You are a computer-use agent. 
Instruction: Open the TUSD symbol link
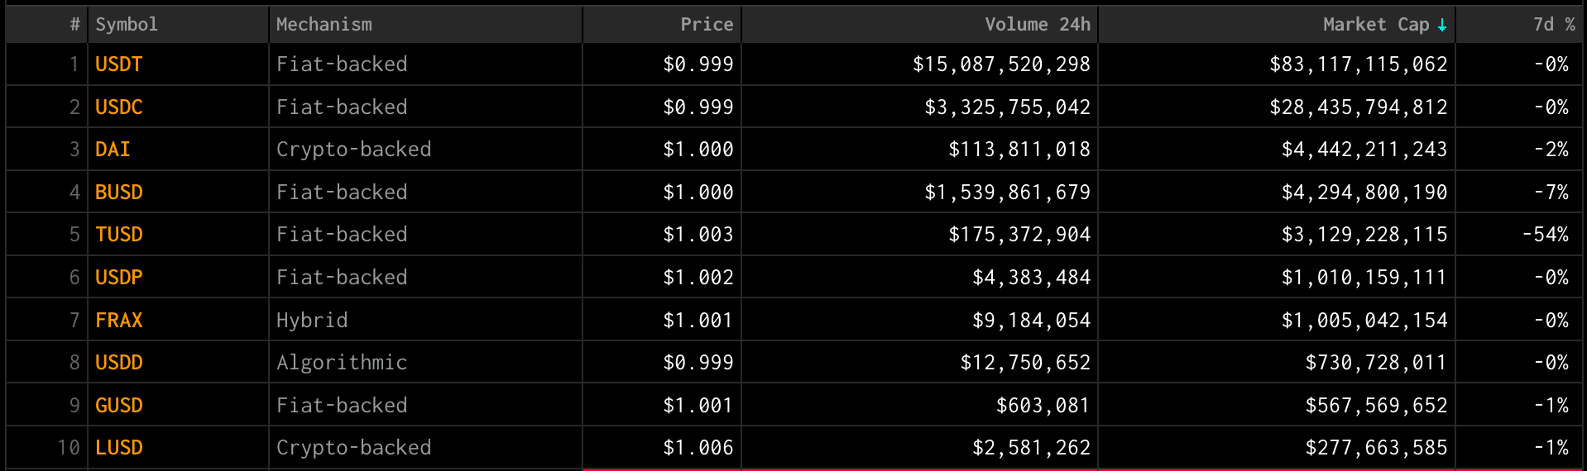click(119, 235)
